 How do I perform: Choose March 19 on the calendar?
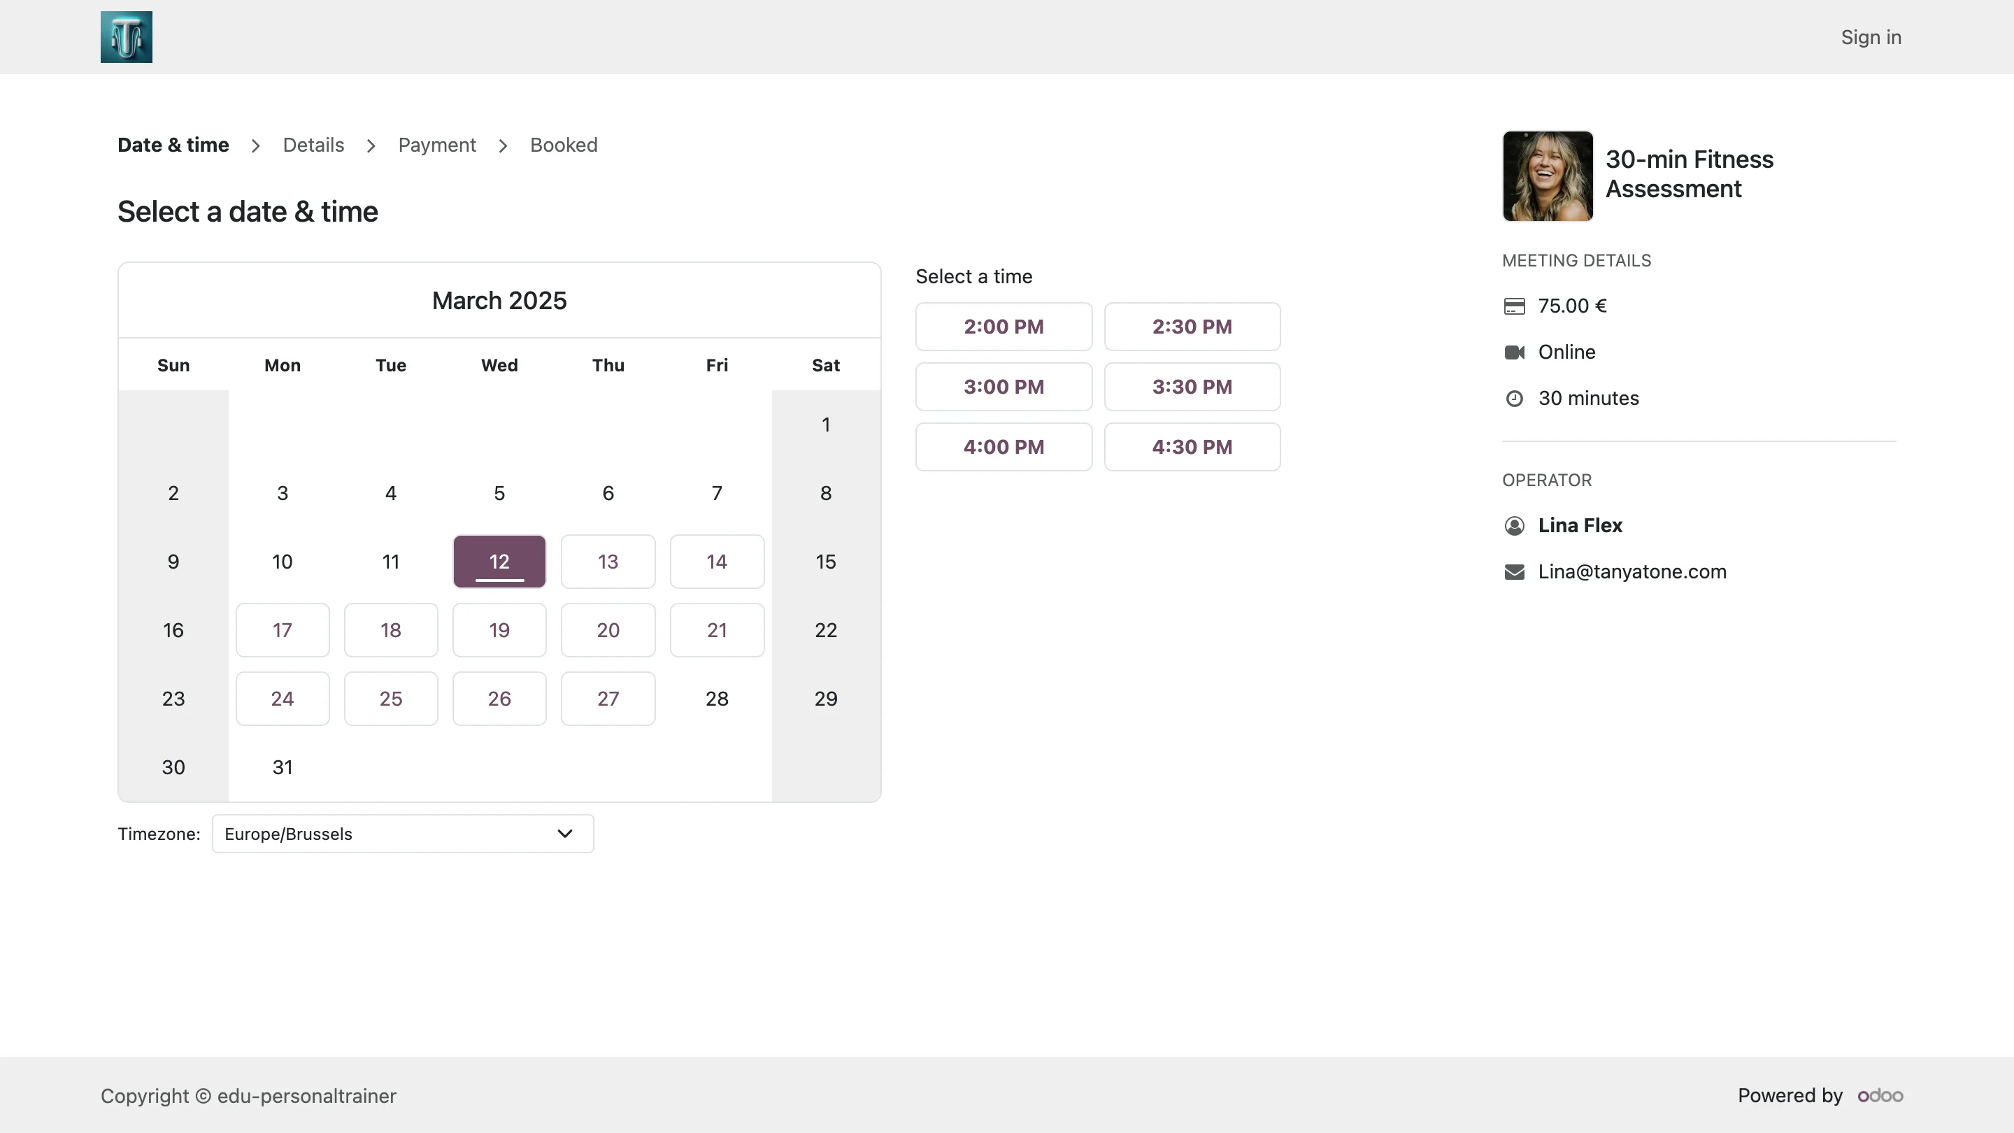(x=499, y=629)
